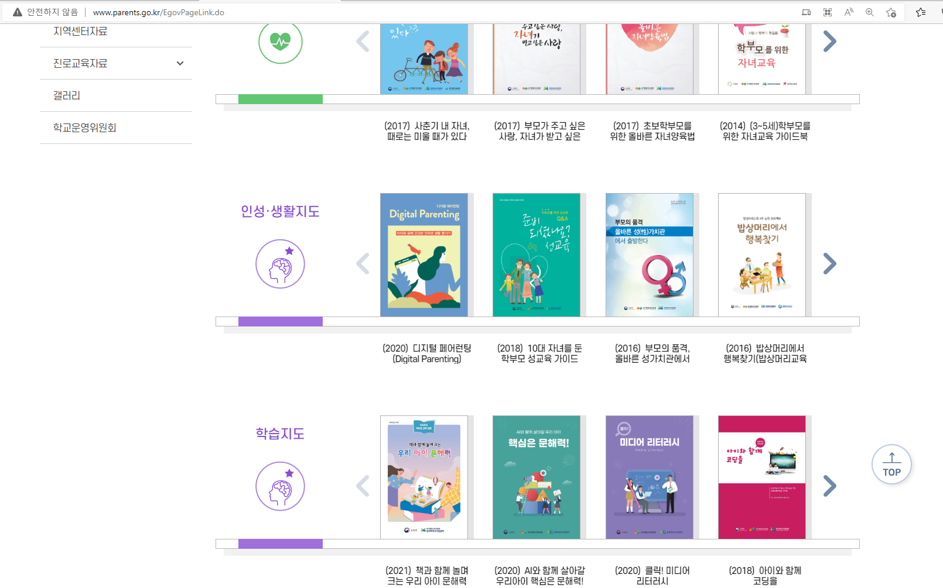Open the Digital Parenting book cover
943x588 pixels.
tap(424, 255)
